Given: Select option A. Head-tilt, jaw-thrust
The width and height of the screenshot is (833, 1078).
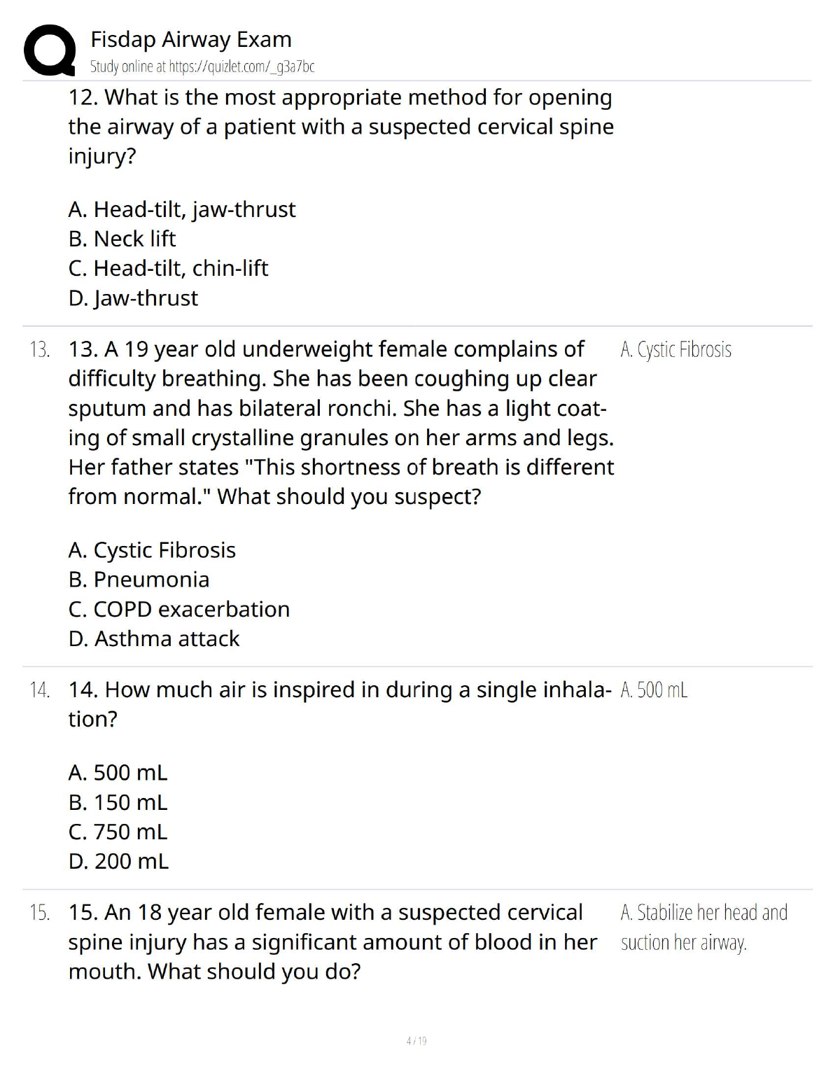Looking at the screenshot, I should coord(182,209).
